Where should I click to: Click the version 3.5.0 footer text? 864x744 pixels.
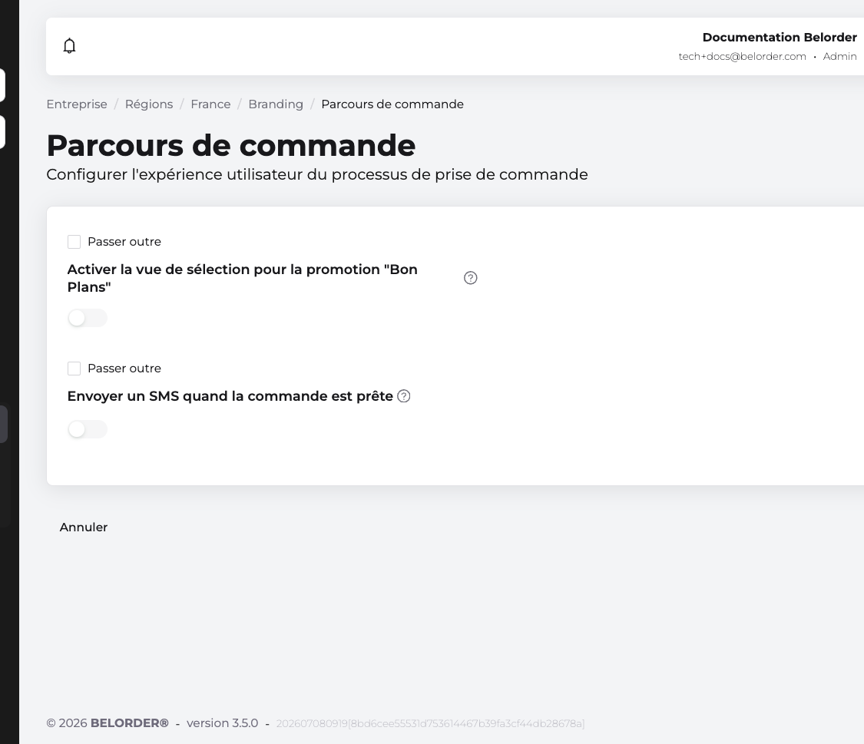[222, 723]
